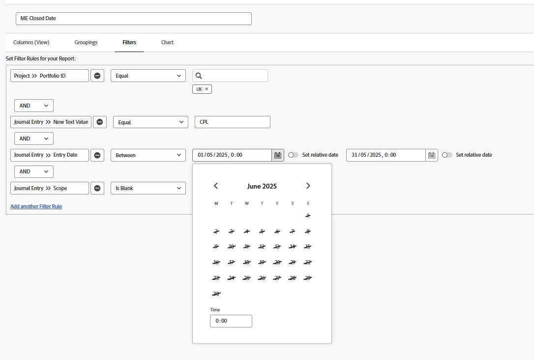The height and width of the screenshot is (360, 534).
Task: Click the 31/05/2025 end date field
Action: pyautogui.click(x=386, y=155)
